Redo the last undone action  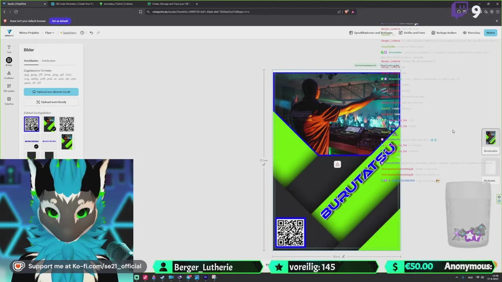click(98, 33)
